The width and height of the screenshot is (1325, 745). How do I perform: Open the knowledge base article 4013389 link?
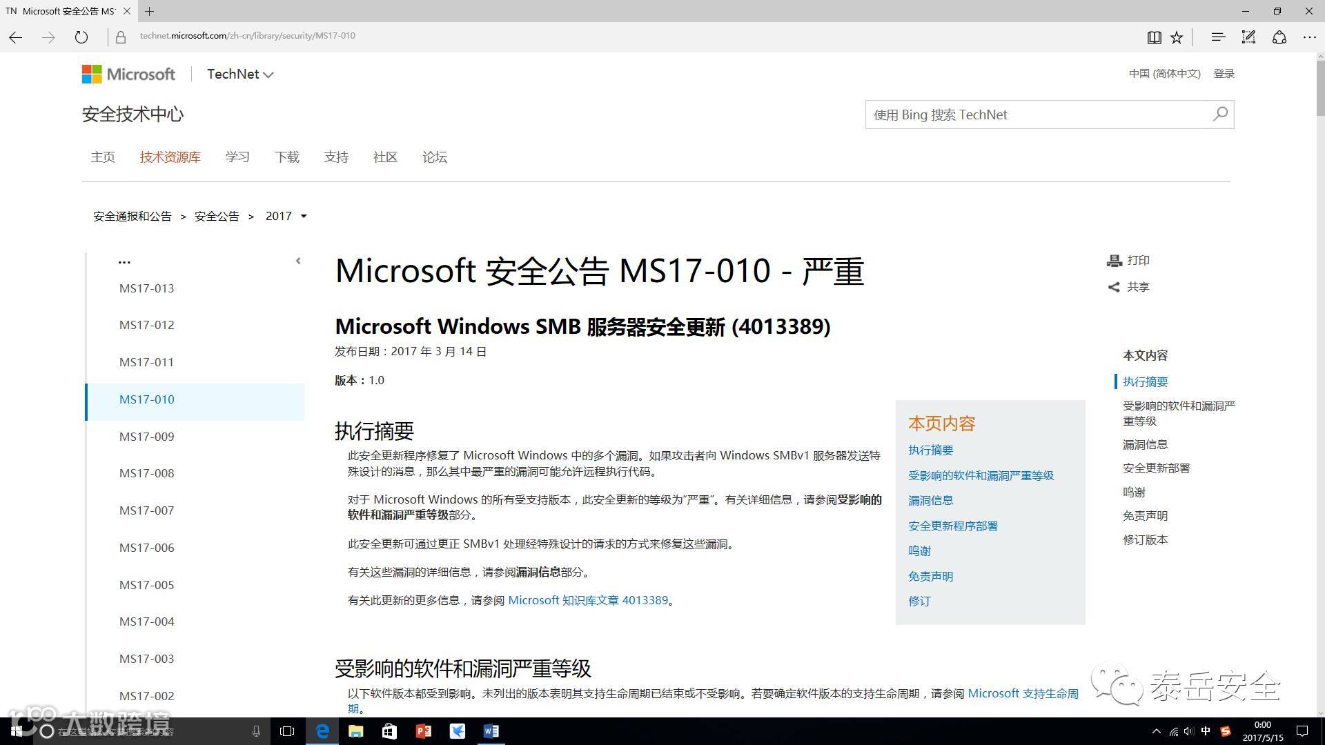point(587,600)
